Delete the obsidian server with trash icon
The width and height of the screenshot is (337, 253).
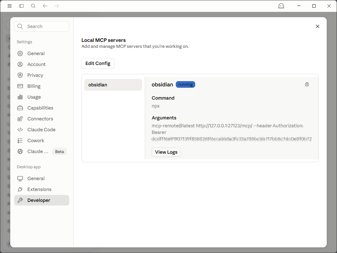(307, 84)
